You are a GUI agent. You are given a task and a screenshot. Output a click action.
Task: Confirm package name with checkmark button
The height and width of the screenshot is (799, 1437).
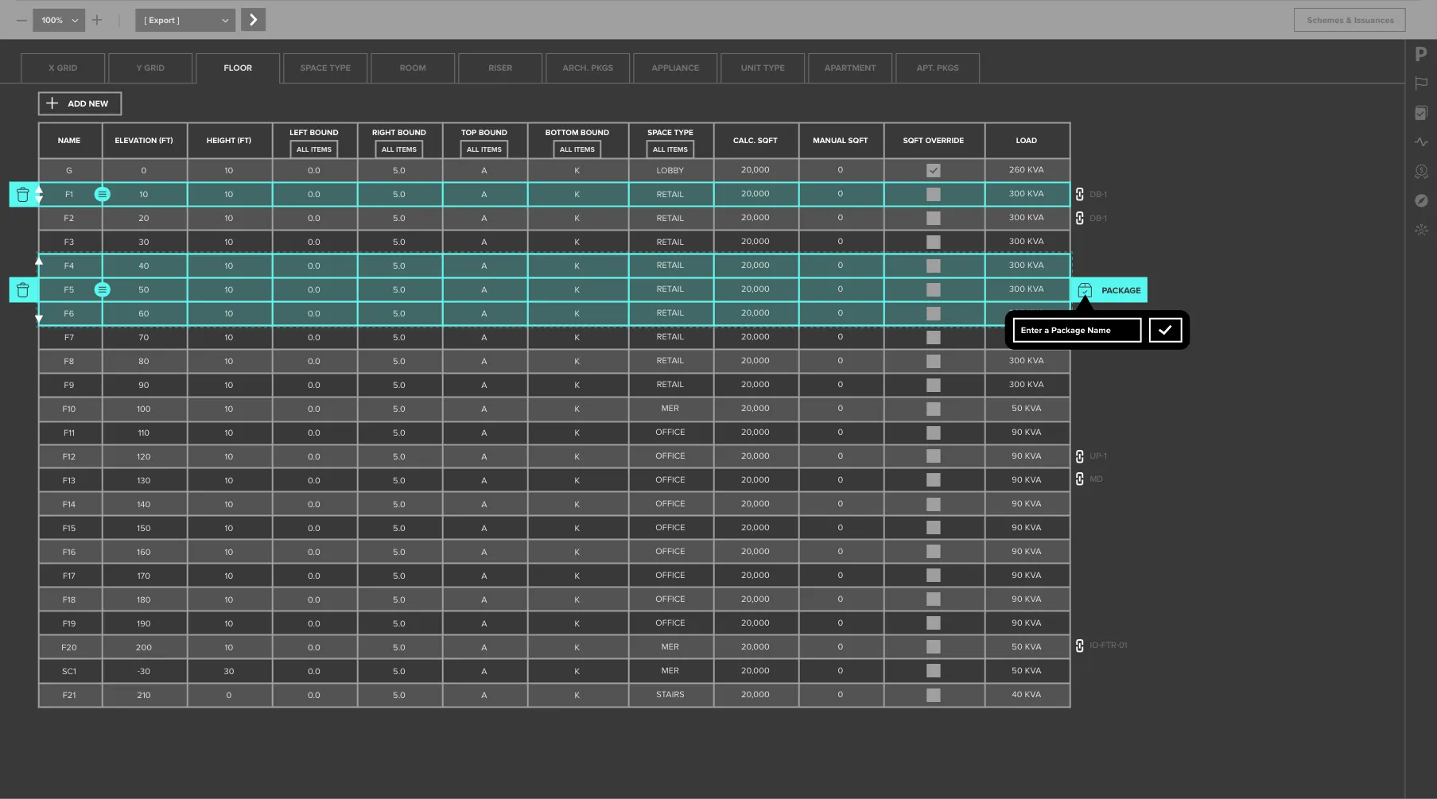tap(1165, 330)
